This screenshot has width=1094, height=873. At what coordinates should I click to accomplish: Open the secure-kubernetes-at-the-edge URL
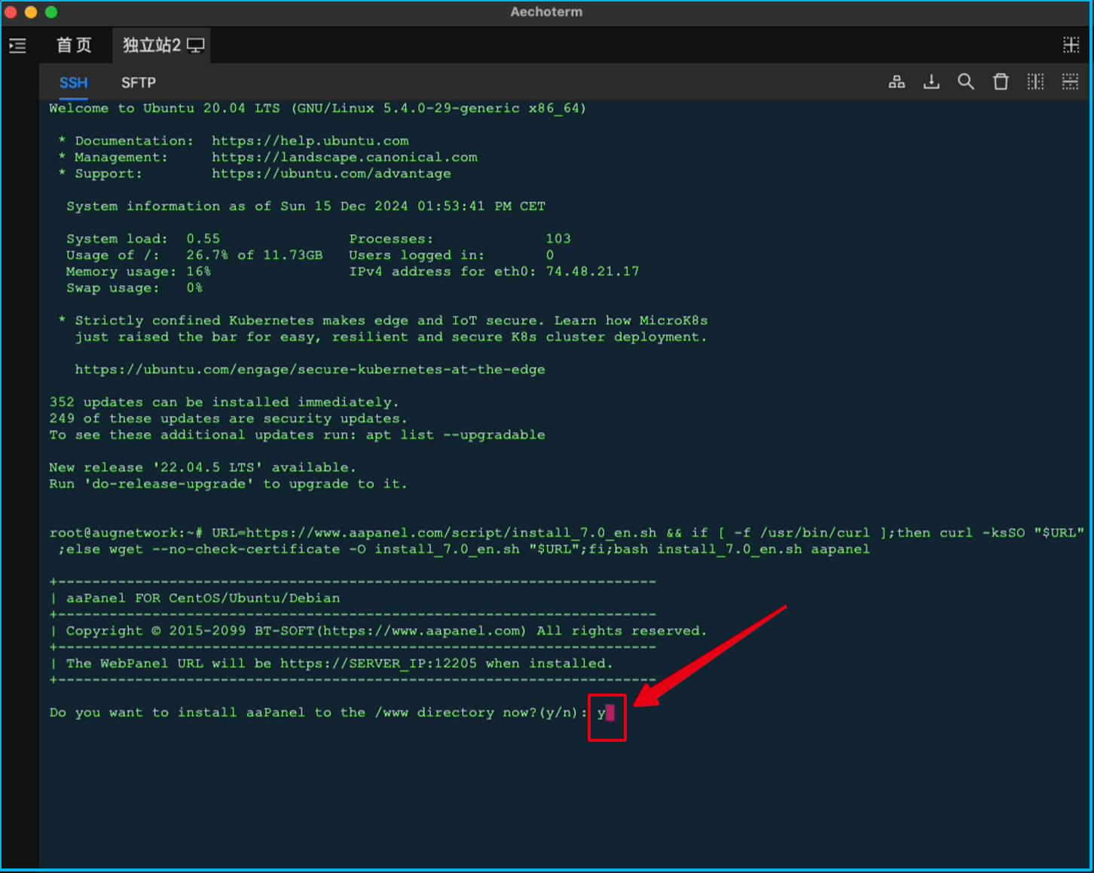310,369
